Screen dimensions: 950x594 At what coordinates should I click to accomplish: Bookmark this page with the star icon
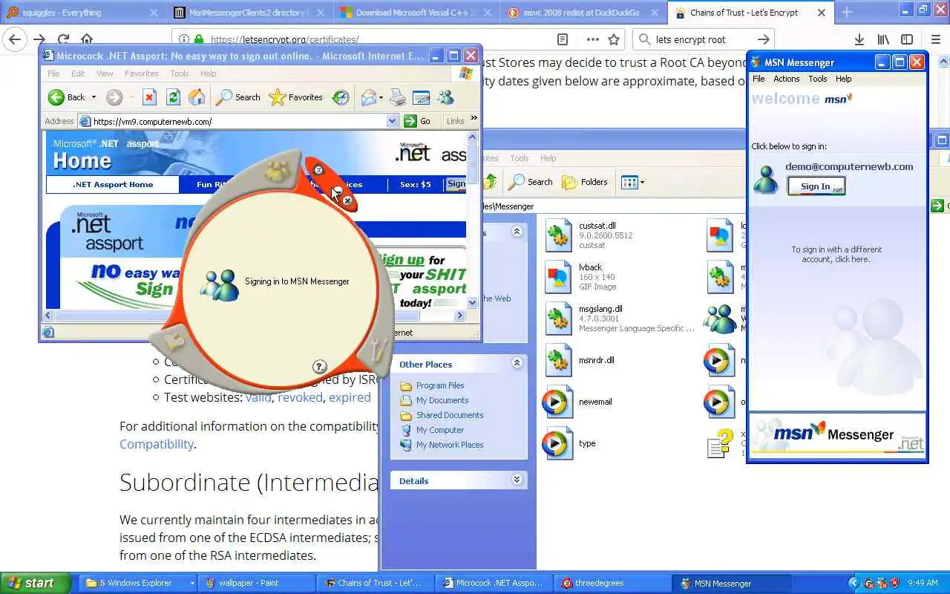coord(614,39)
